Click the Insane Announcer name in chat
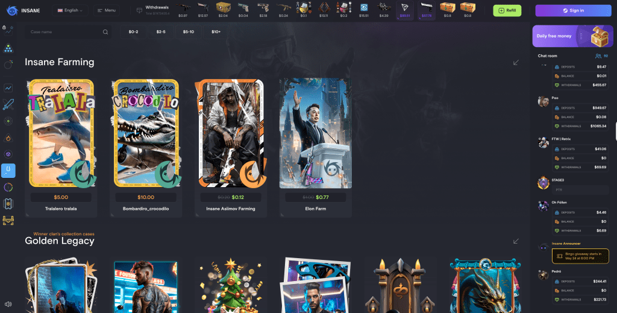The image size is (617, 313). [x=566, y=244]
